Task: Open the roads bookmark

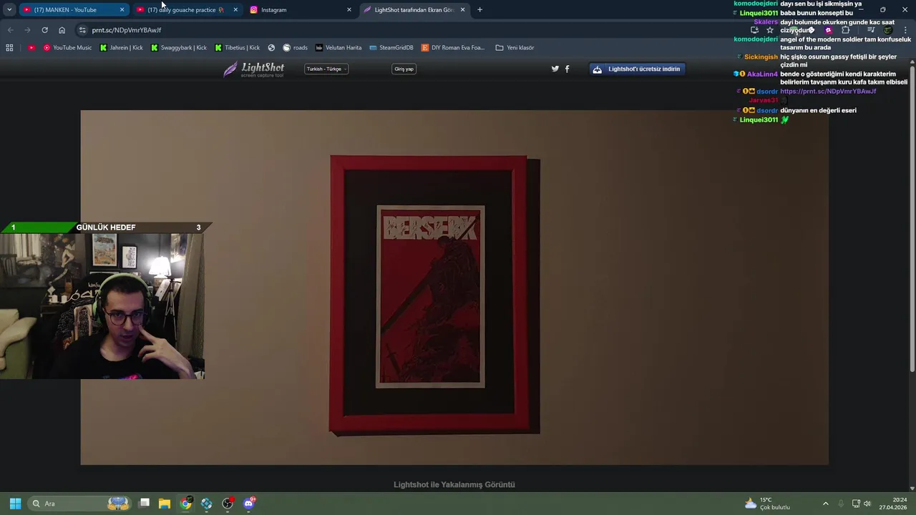Action: pyautogui.click(x=295, y=48)
